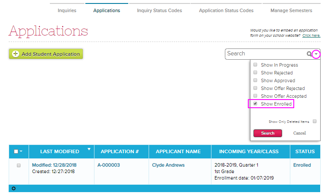Click '2018-2019, Quarter 1' text
This screenshot has width=328, height=196.
237,165
